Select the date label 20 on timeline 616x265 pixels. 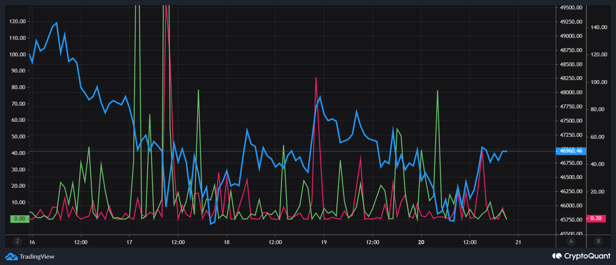click(422, 243)
